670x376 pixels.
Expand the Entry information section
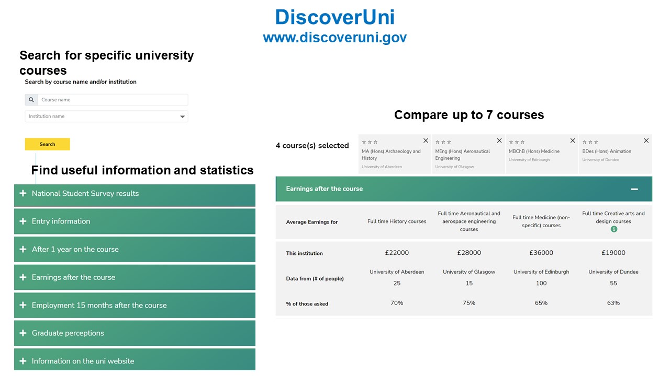[x=135, y=221]
